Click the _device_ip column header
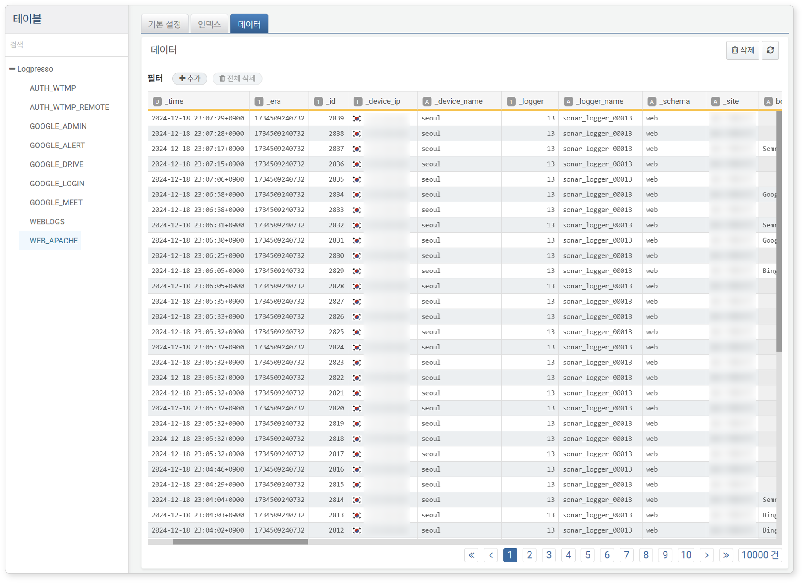This screenshot has height=583, width=803. pos(383,101)
